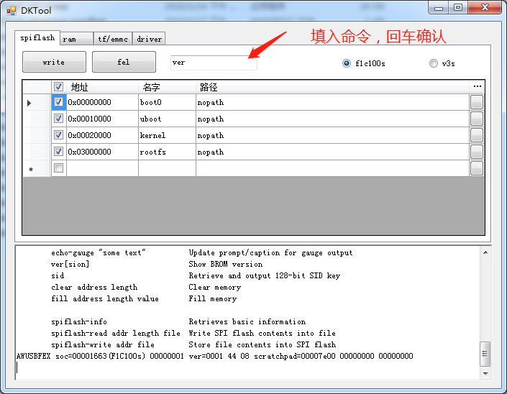Select the v3s radio button
Screen dimensions: 507x394
pyautogui.click(x=433, y=63)
